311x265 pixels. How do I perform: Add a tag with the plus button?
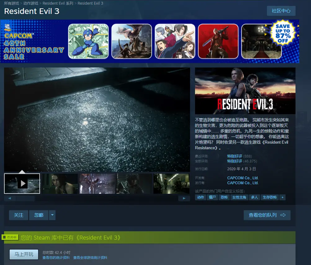282,197
